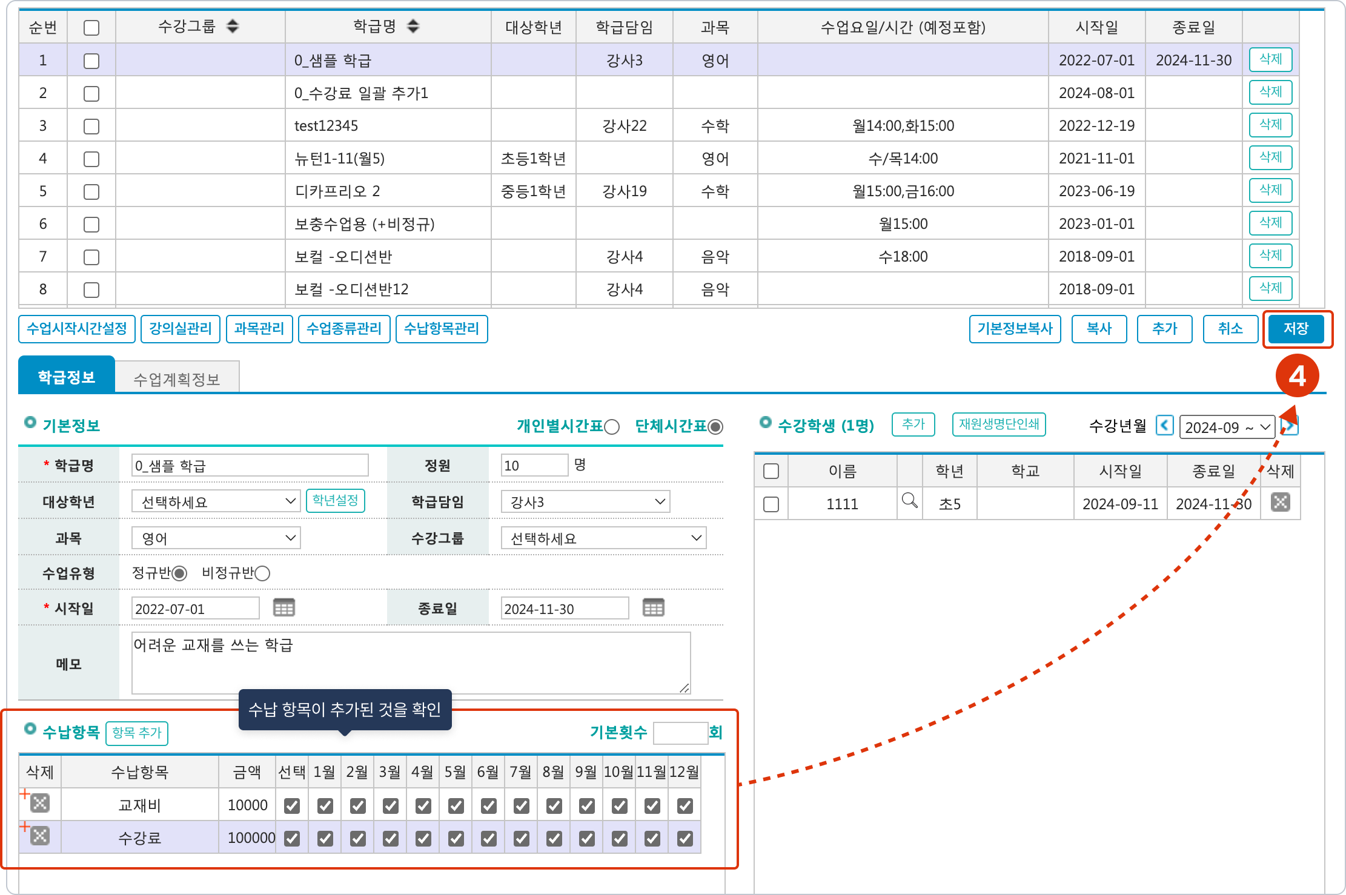Uncheck 교재비 for 1월
1346x895 pixels.
[x=325, y=805]
